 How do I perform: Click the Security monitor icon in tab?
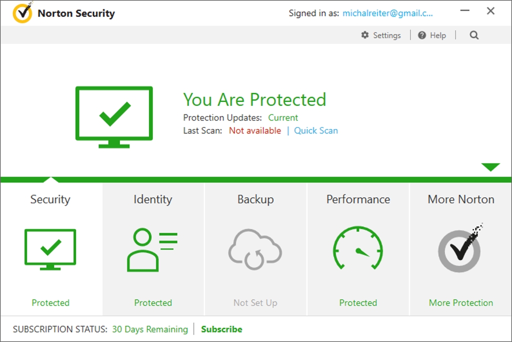coord(50,248)
